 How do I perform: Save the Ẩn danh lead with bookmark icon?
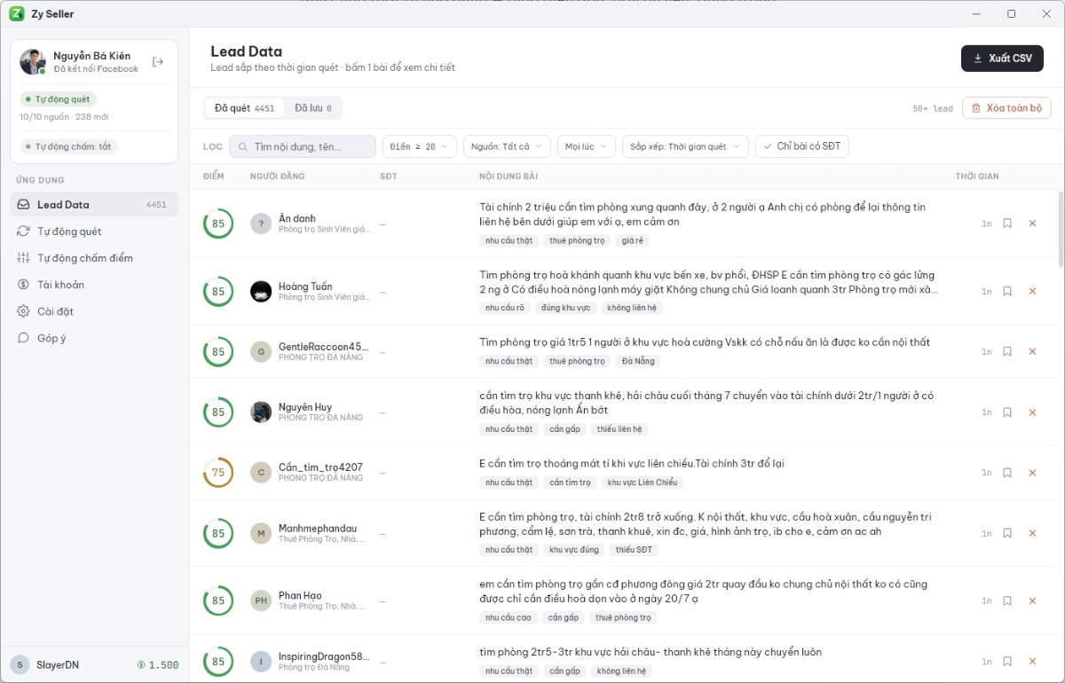click(x=1007, y=224)
